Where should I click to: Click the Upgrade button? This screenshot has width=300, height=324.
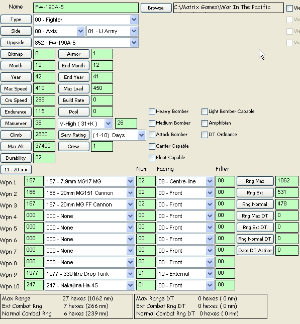click(x=16, y=43)
